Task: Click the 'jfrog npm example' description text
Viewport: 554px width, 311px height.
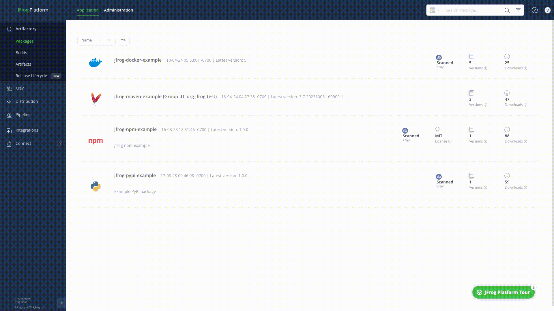Action: 132,145
